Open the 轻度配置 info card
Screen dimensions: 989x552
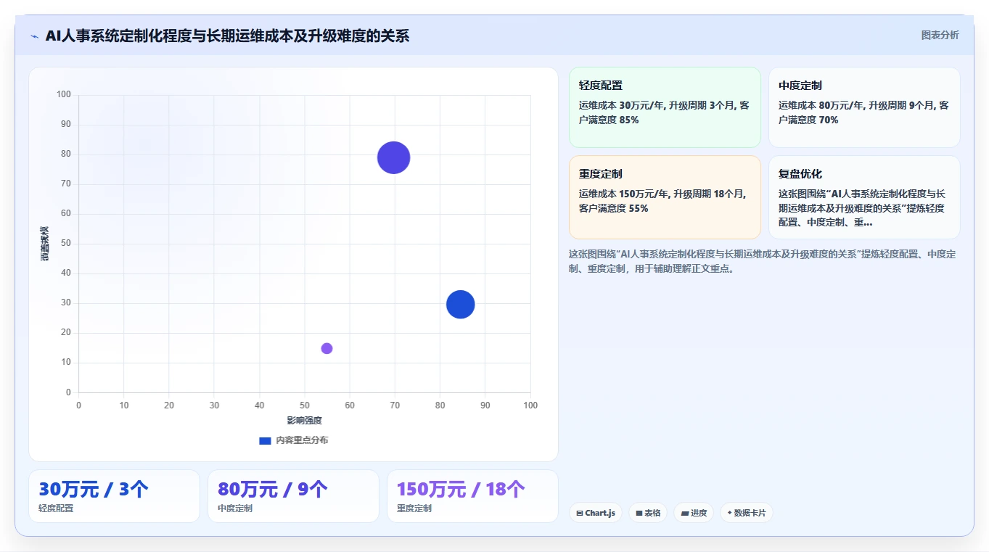(665, 107)
